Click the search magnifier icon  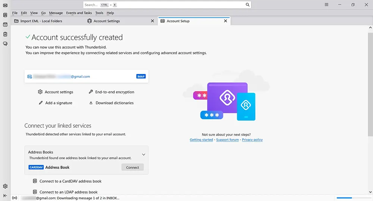pyautogui.click(x=247, y=5)
